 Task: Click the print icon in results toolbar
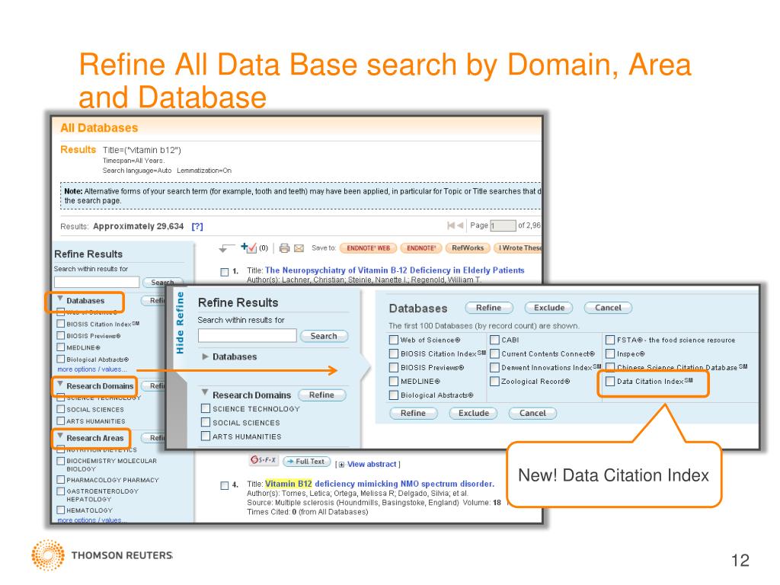(x=285, y=248)
